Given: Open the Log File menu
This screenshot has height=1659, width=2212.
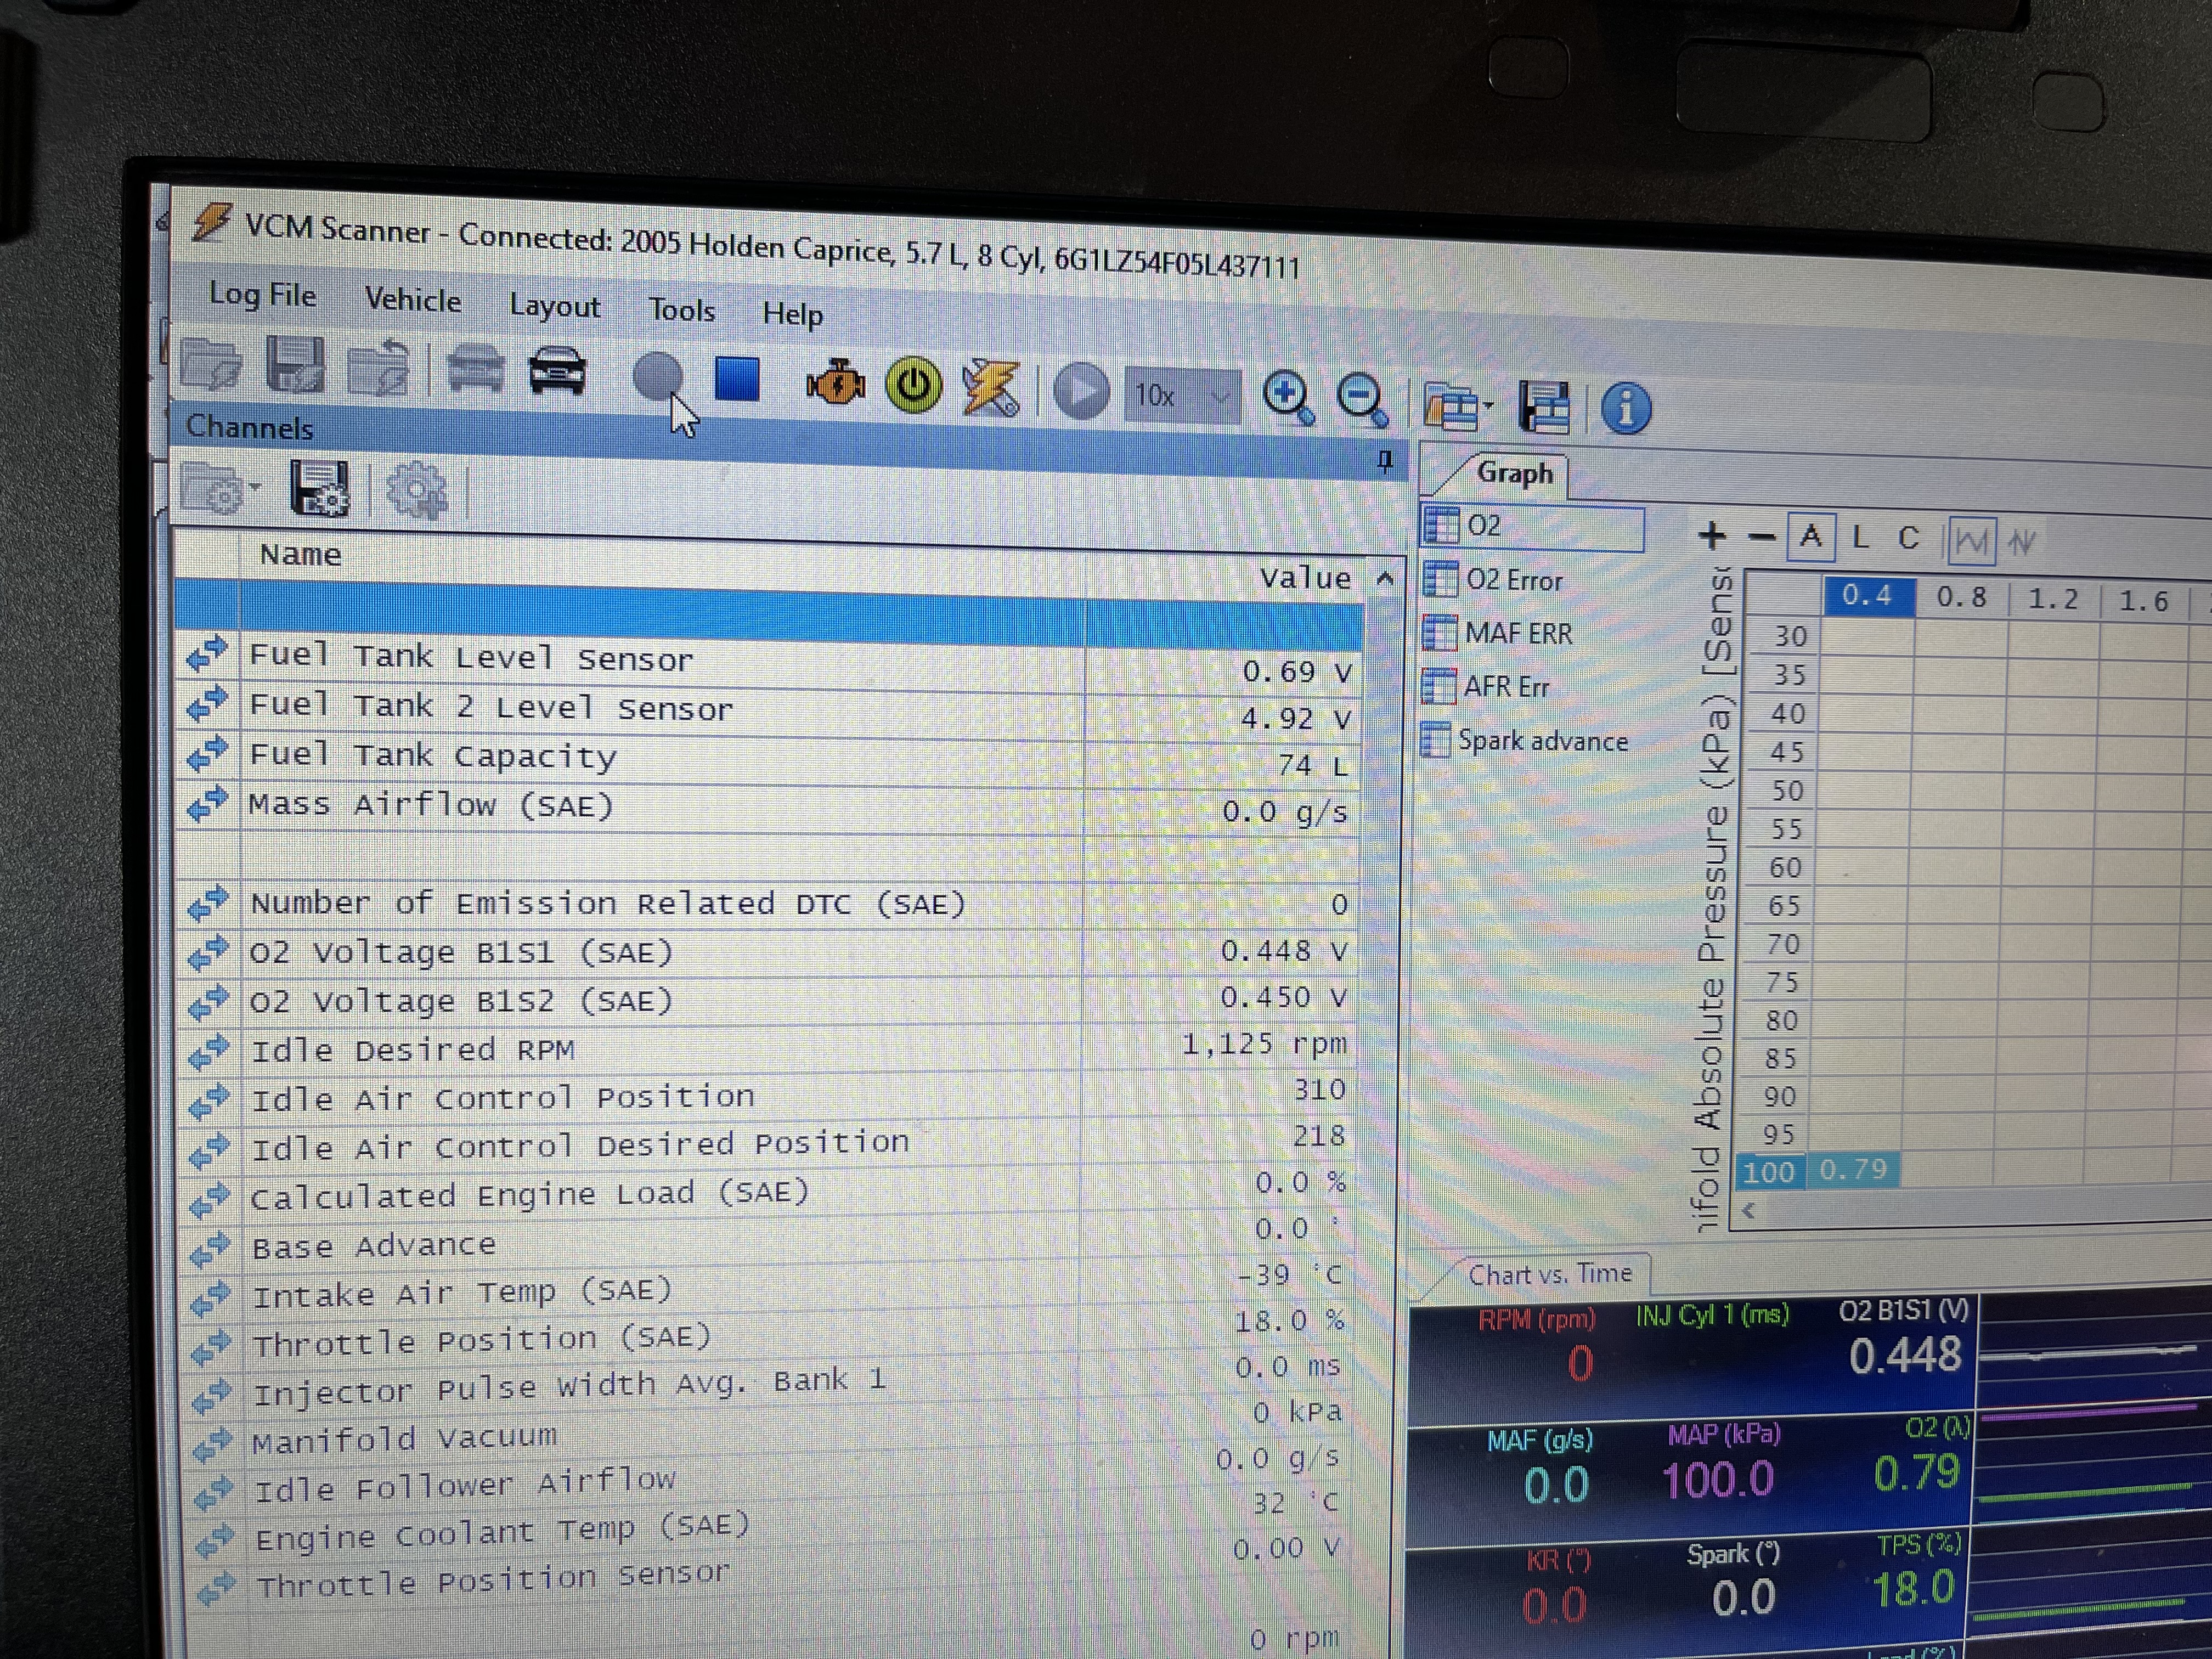Looking at the screenshot, I should [262, 295].
